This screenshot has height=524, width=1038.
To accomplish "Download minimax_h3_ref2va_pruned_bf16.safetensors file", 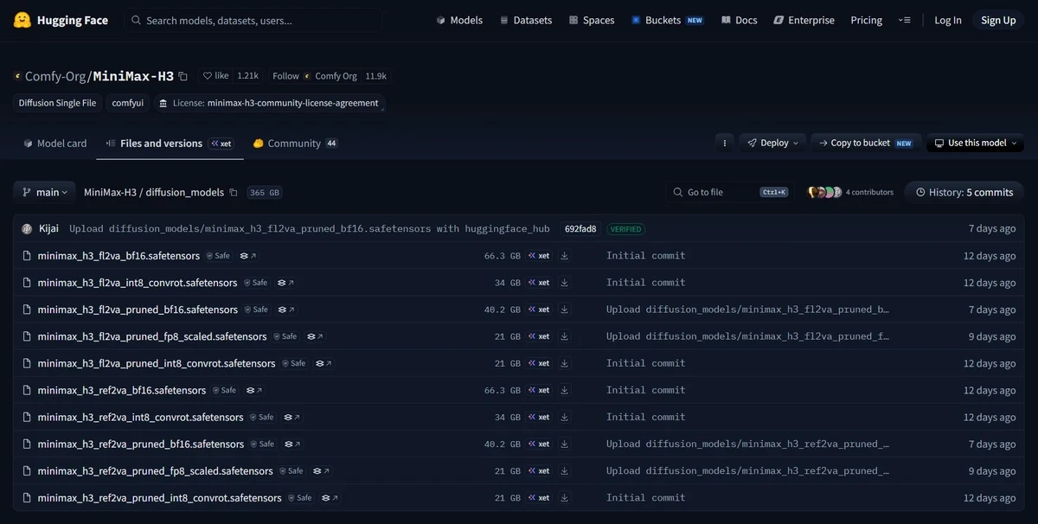I will click(565, 444).
